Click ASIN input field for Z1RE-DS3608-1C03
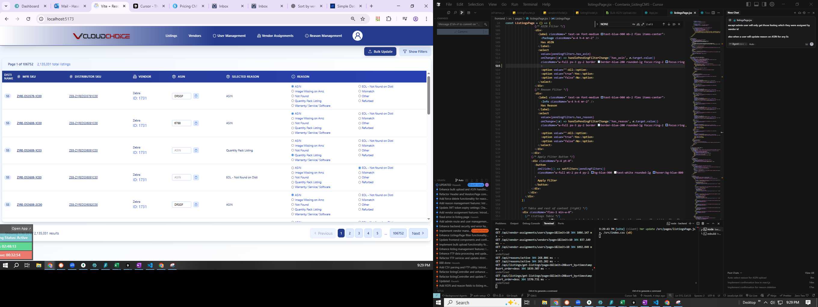The width and height of the screenshot is (818, 307). [x=181, y=150]
